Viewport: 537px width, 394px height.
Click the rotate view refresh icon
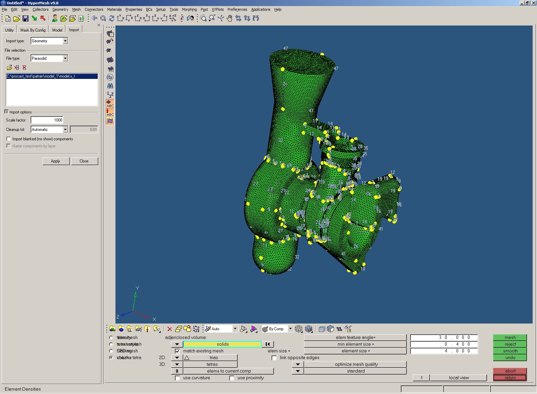pyautogui.click(x=112, y=18)
